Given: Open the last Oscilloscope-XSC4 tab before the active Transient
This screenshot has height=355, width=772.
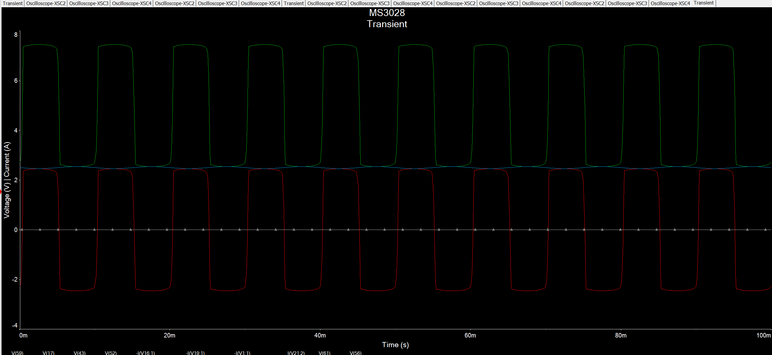Looking at the screenshot, I should pos(670,3).
